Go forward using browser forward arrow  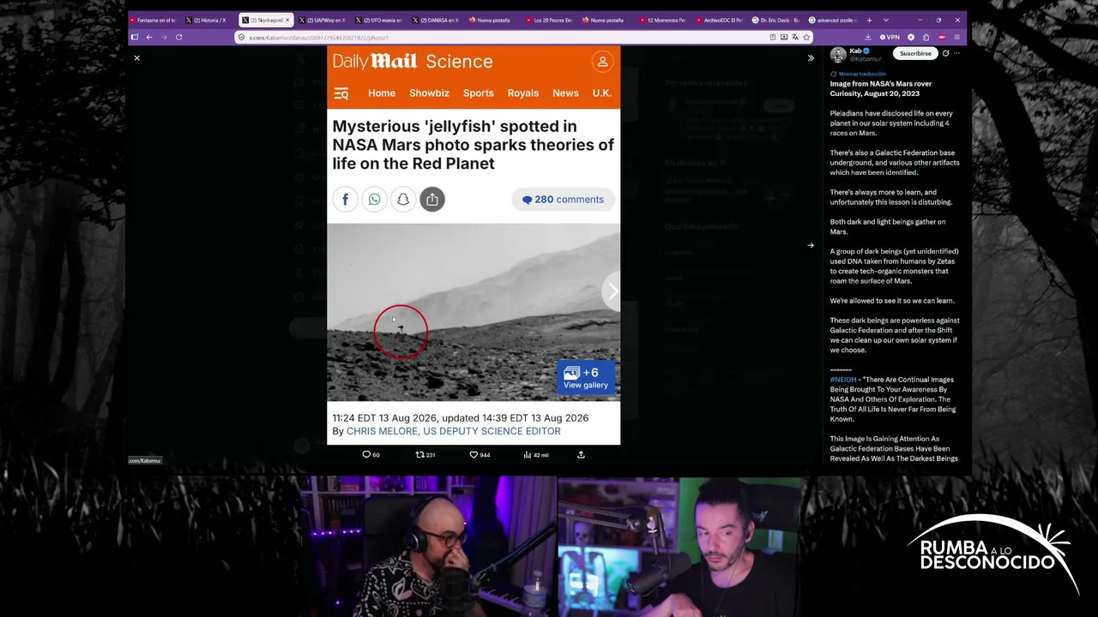pyautogui.click(x=164, y=38)
